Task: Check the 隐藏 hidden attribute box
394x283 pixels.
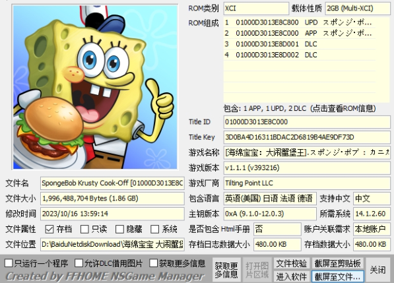Action: [119, 229]
